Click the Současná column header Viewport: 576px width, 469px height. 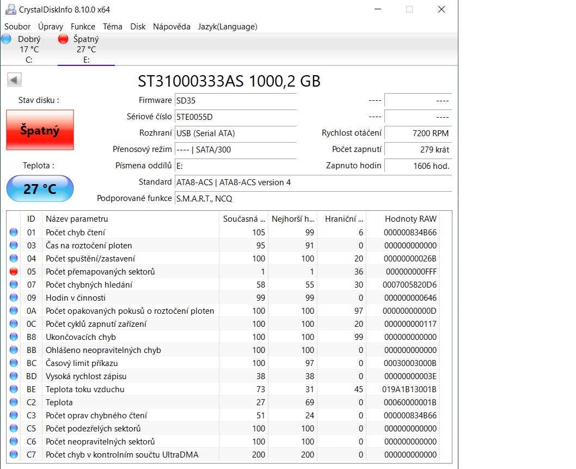[x=243, y=218]
